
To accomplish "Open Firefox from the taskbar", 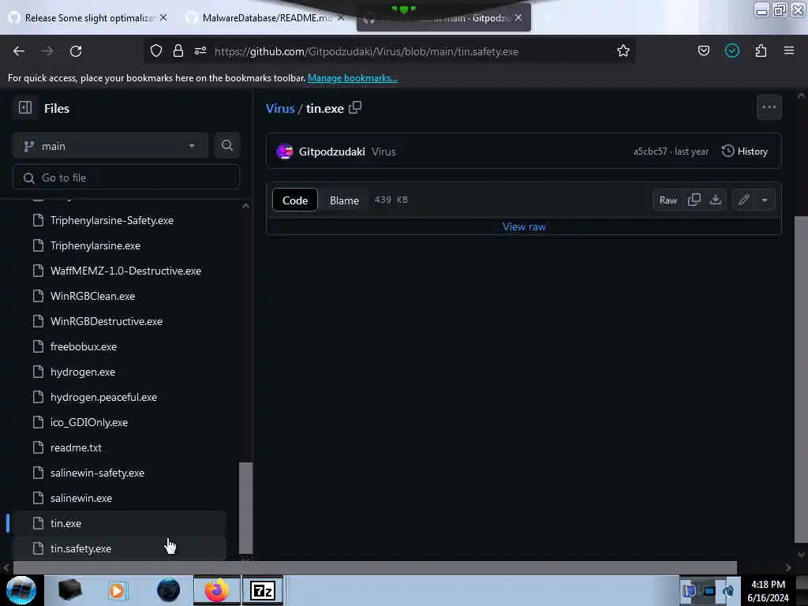I will coord(217,590).
